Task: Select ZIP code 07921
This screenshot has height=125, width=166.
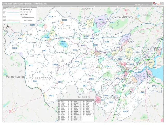Action: (x=86, y=36)
